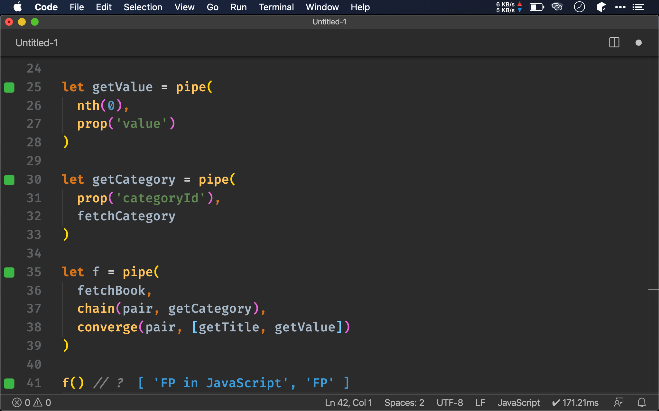
Task: Open the Notification Center list icon
Action: pyautogui.click(x=638, y=7)
